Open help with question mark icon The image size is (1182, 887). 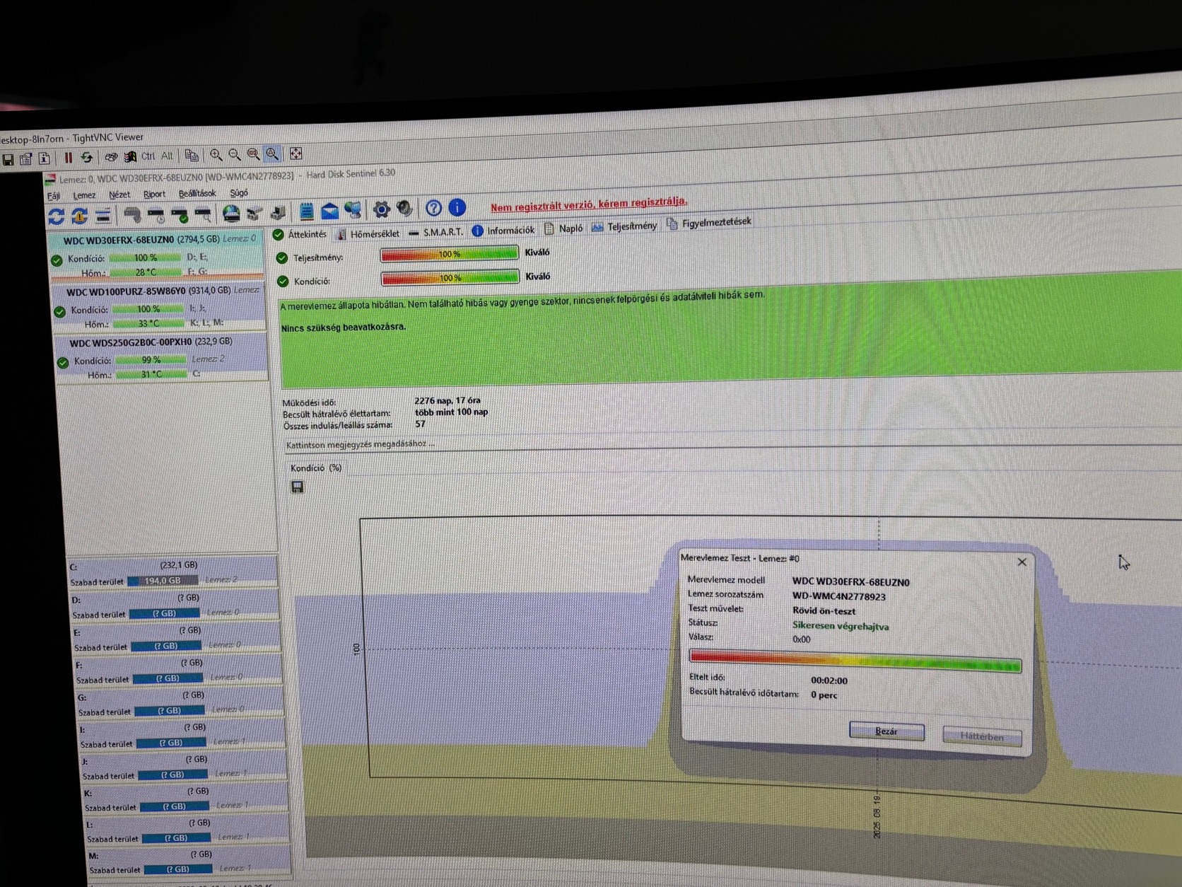pos(433,207)
